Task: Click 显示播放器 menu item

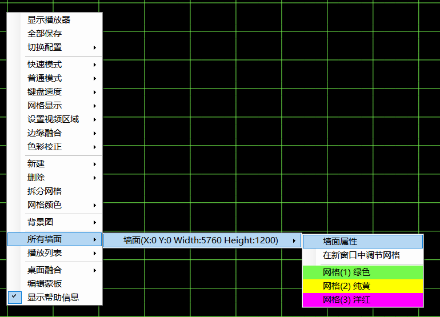Action: pos(49,20)
